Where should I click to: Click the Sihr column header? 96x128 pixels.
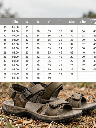coord(15,22)
